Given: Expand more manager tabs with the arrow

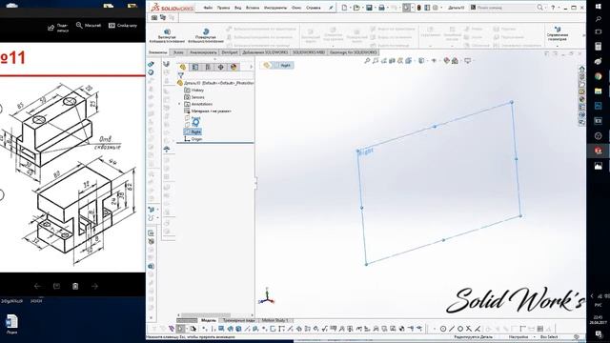Looking at the screenshot, I should 251,67.
